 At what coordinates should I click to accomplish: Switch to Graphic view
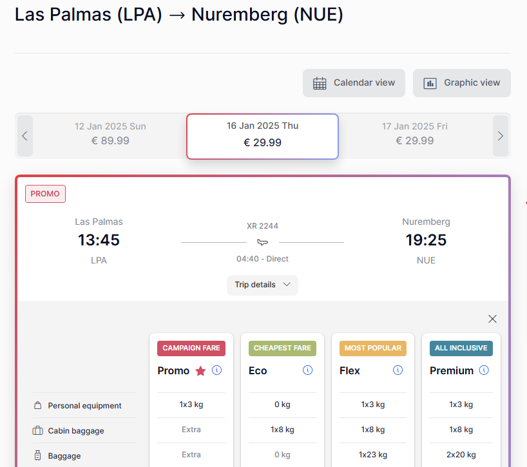pyautogui.click(x=462, y=83)
